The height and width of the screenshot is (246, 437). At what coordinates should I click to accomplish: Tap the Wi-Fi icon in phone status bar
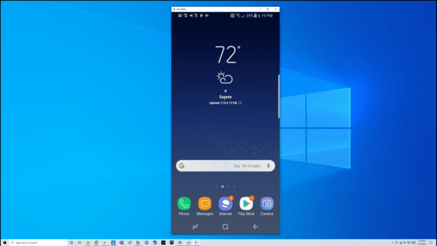[x=238, y=16]
